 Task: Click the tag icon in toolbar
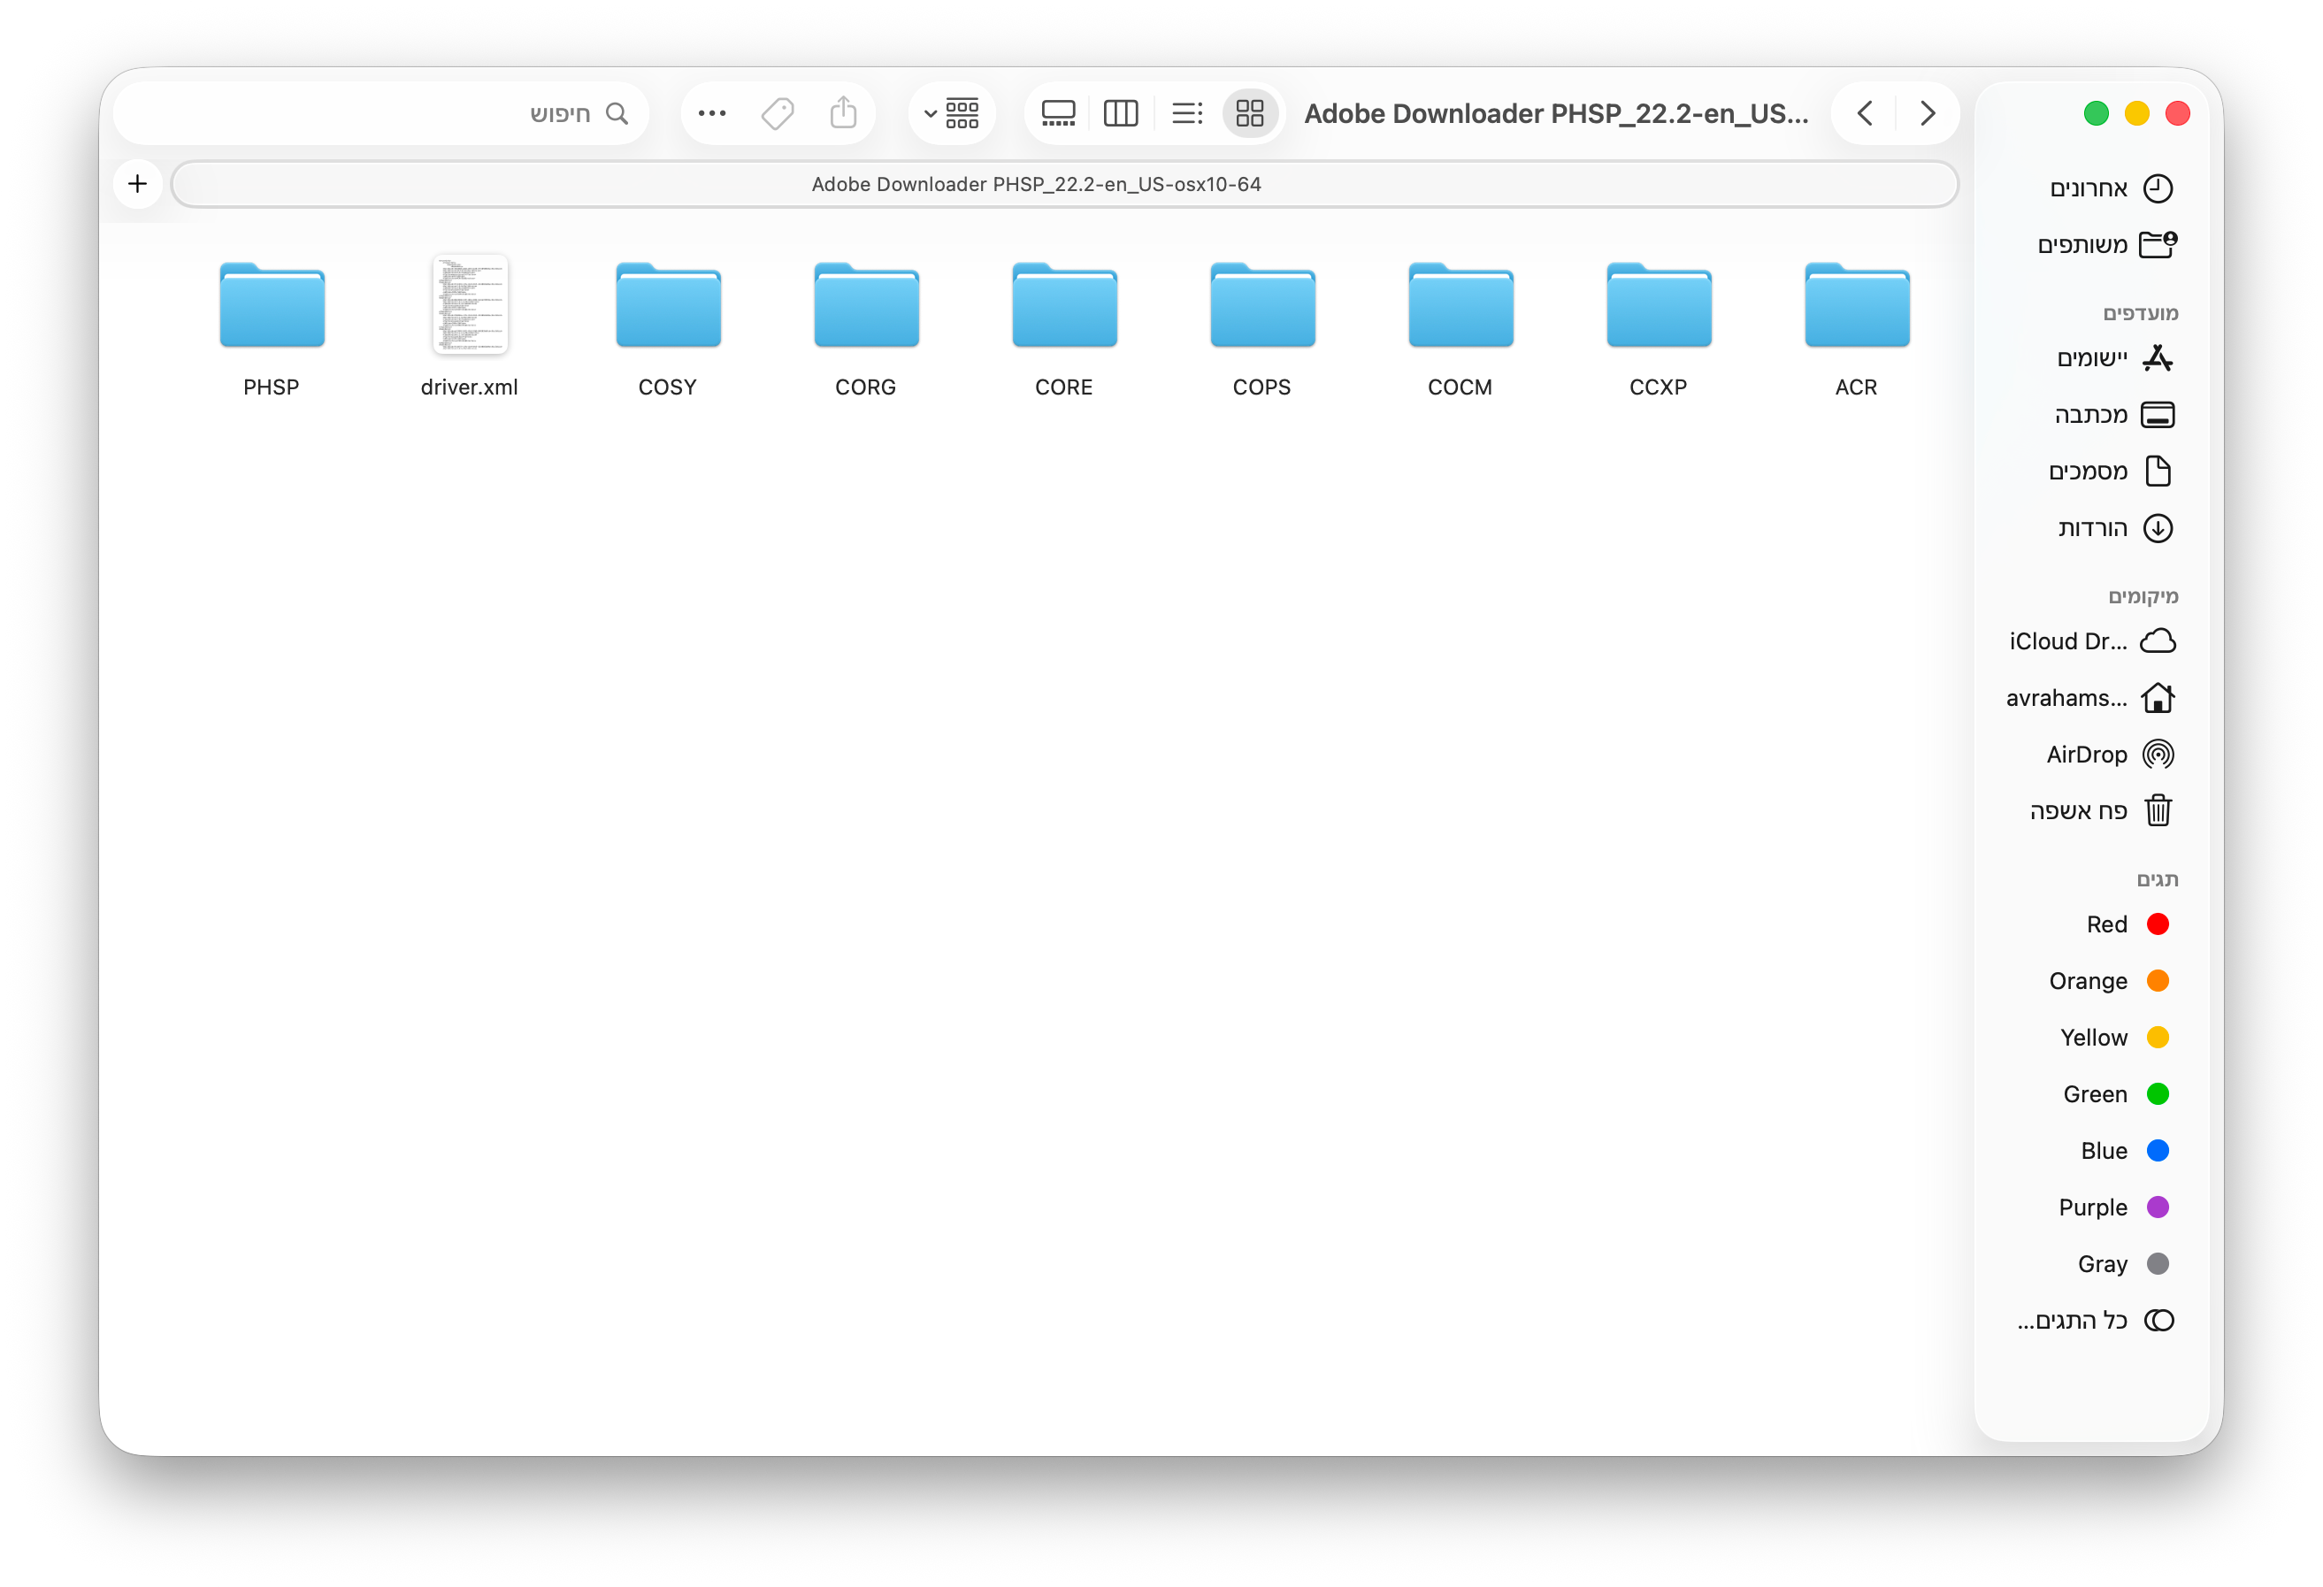(x=778, y=114)
